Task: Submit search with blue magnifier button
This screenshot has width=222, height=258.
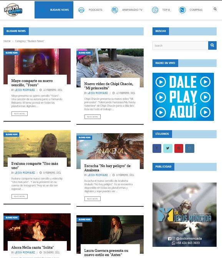Action: pyautogui.click(x=212, y=45)
